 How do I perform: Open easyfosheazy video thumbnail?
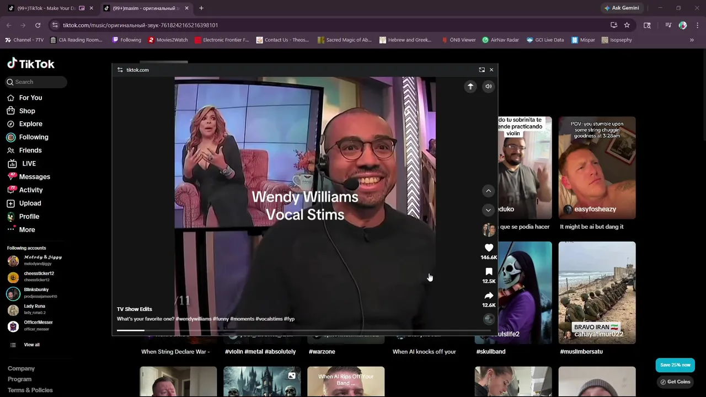click(597, 168)
